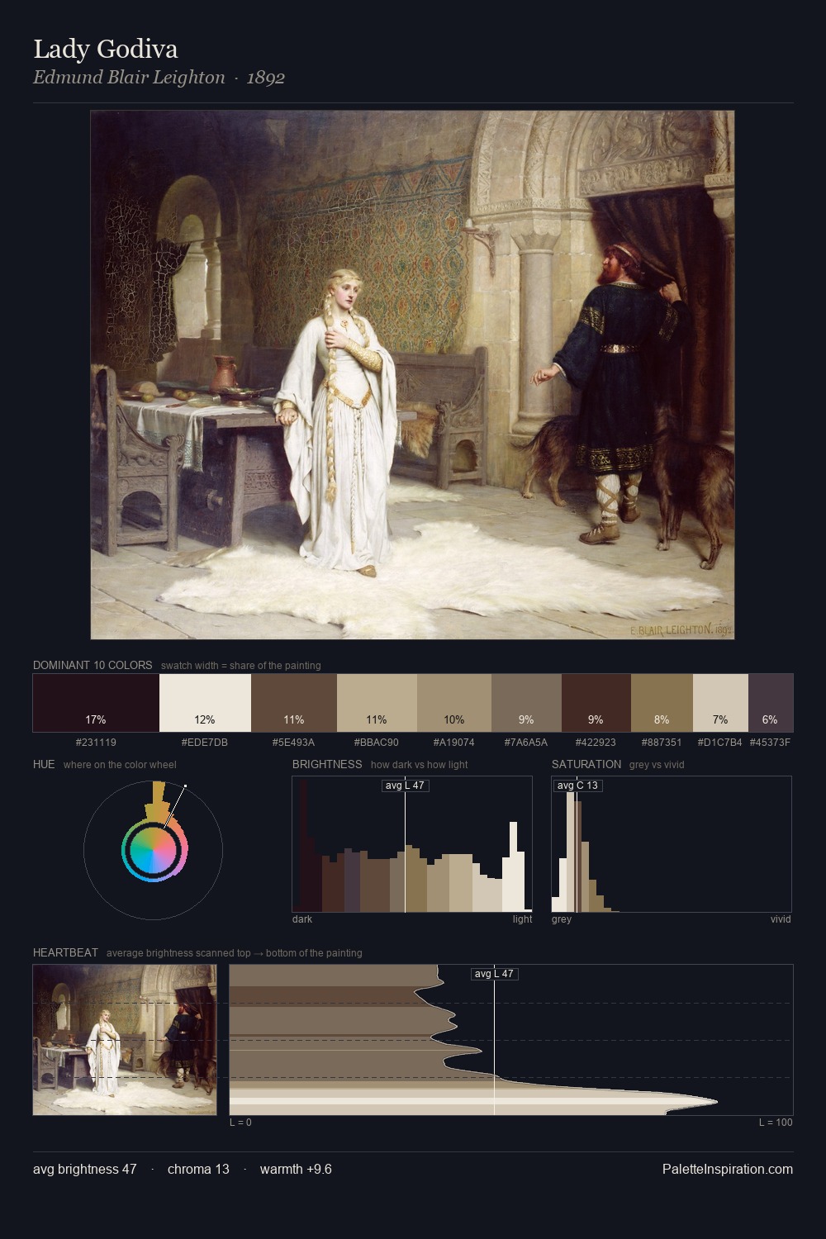The height and width of the screenshot is (1239, 826).
Task: Click the HEARTBEAT section heading
Action: 65,952
